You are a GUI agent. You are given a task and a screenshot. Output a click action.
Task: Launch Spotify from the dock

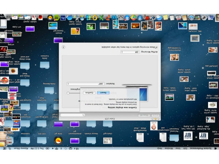(x=57, y=18)
